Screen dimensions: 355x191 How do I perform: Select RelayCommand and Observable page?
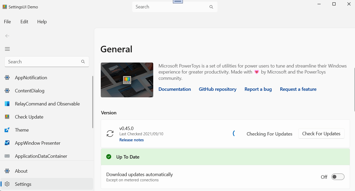(47, 104)
